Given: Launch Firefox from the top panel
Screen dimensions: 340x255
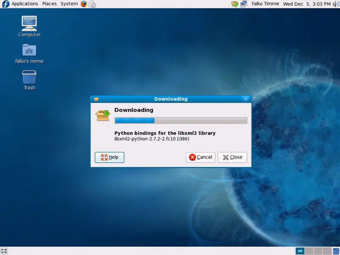Looking at the screenshot, I should click(x=84, y=4).
